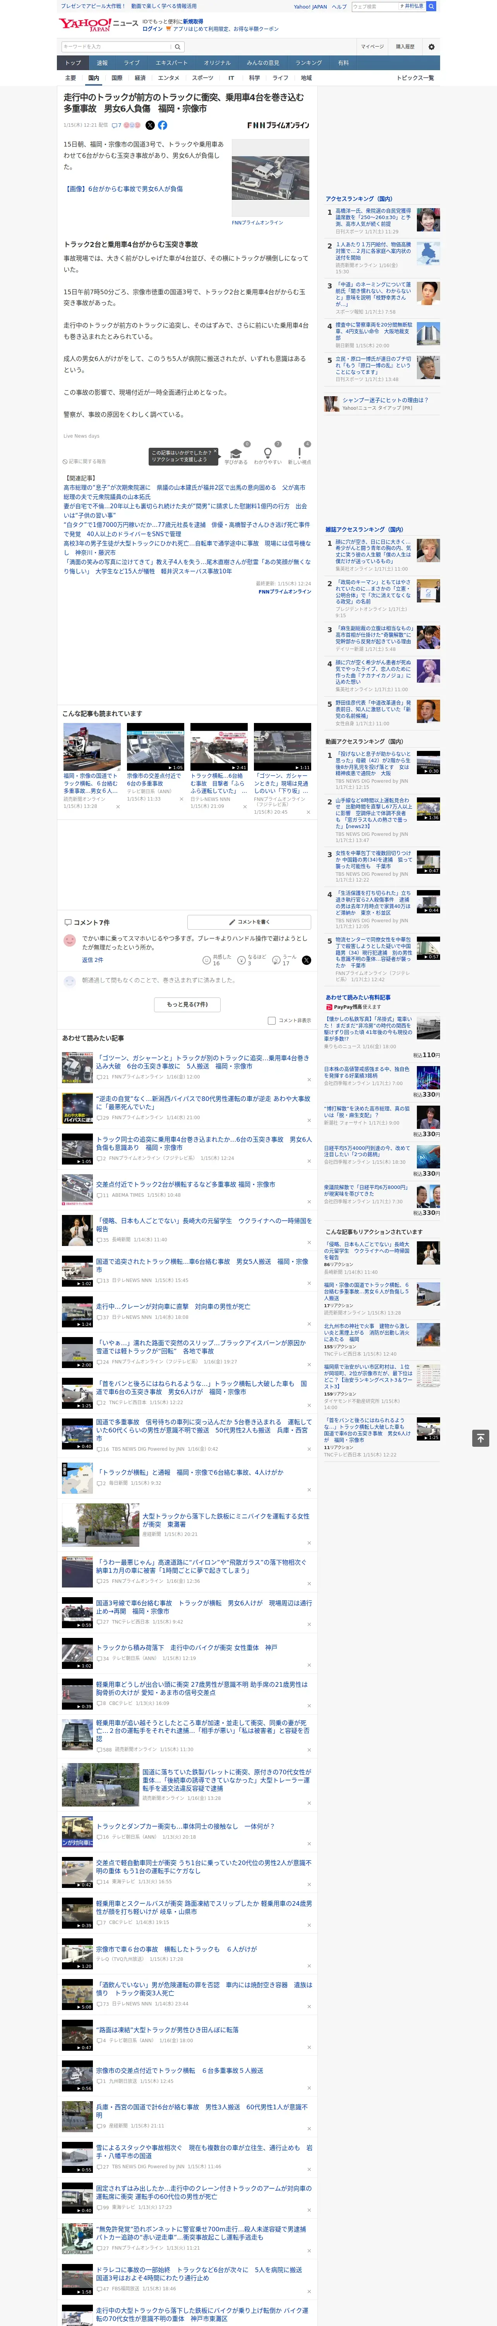Viewport: 497px width, 2326px height.
Task: Open 「ゴツーン、ガシャーンと」 recommended article
Action: 203,1062
